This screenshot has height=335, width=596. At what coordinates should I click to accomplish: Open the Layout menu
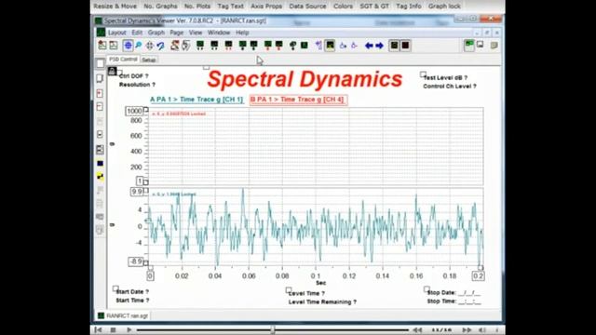pyautogui.click(x=116, y=33)
